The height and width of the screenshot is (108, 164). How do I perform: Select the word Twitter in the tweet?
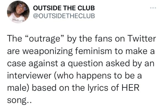(x=142, y=39)
